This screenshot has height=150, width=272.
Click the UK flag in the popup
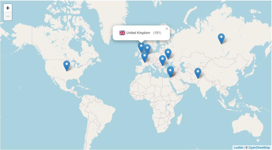tap(122, 33)
